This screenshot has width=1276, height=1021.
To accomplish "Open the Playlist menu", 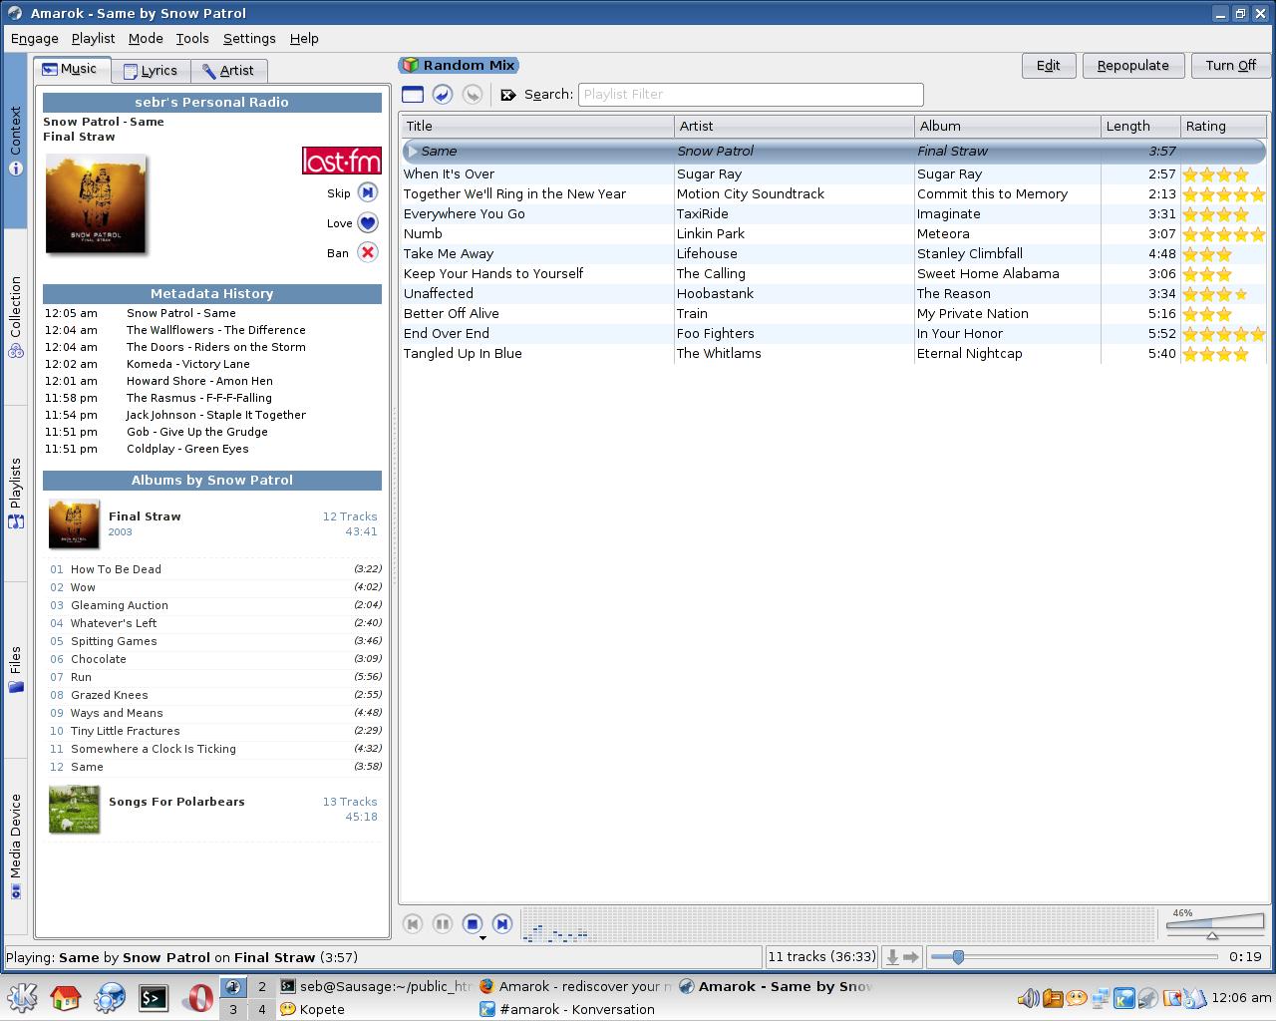I will [x=93, y=38].
